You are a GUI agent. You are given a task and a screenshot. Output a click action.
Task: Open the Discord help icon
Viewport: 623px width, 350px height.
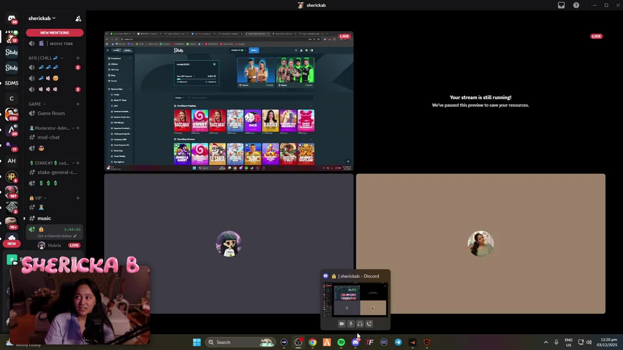point(576,5)
